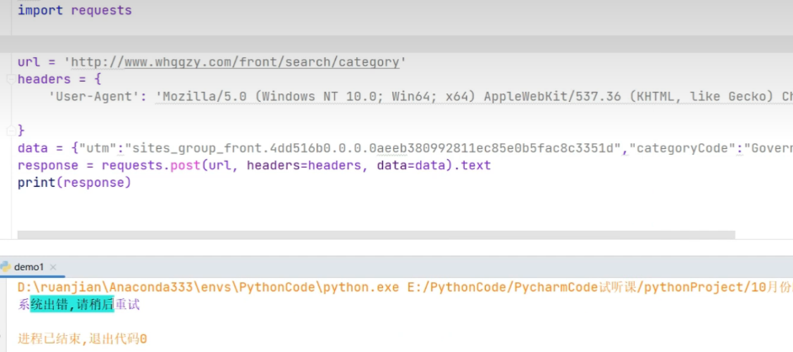Click the 重试 text in console
The image size is (793, 352).
[127, 305]
